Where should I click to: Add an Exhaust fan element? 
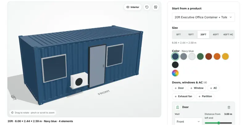click(x=183, y=96)
